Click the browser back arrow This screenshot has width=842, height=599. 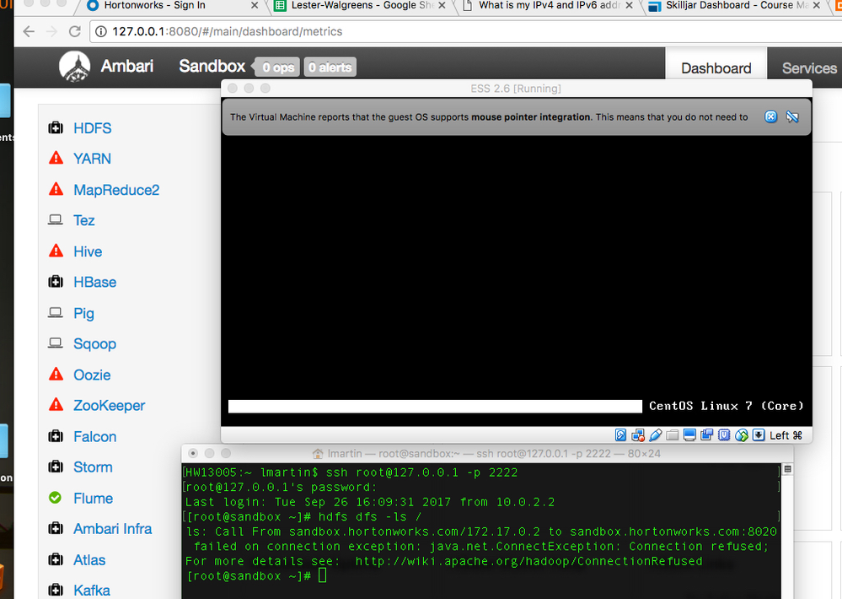click(x=29, y=32)
